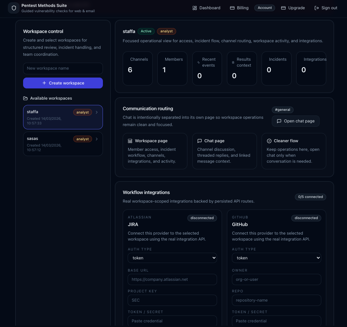This screenshot has width=347, height=327.
Task: Click the Workspace page layout icon
Action: [x=130, y=141]
